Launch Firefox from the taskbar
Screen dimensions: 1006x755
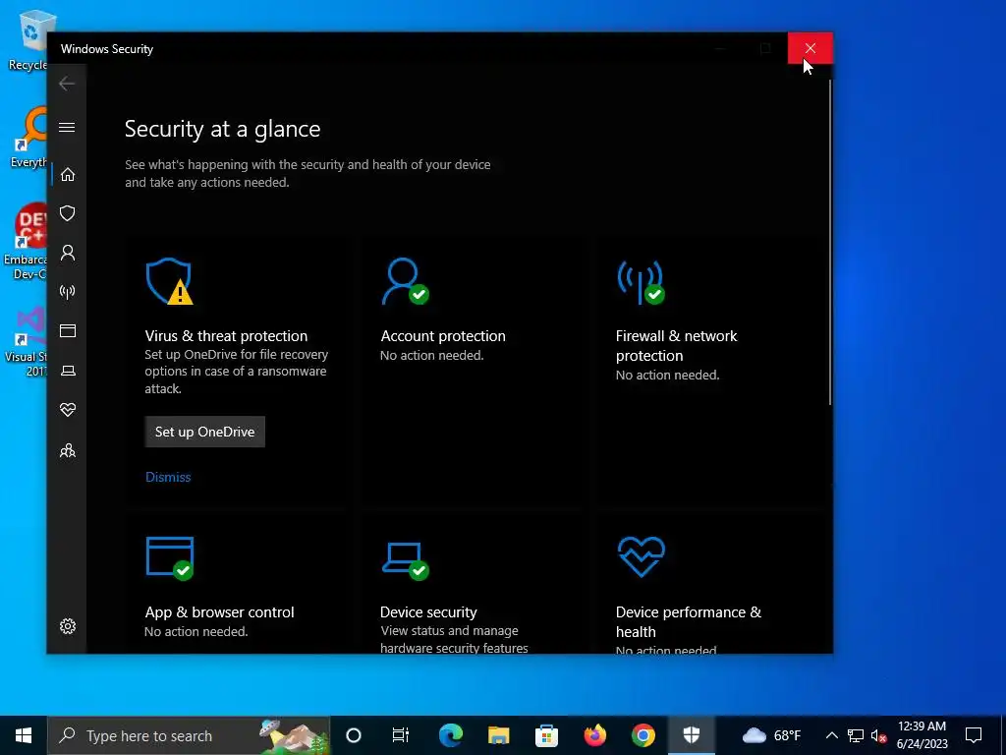click(594, 735)
